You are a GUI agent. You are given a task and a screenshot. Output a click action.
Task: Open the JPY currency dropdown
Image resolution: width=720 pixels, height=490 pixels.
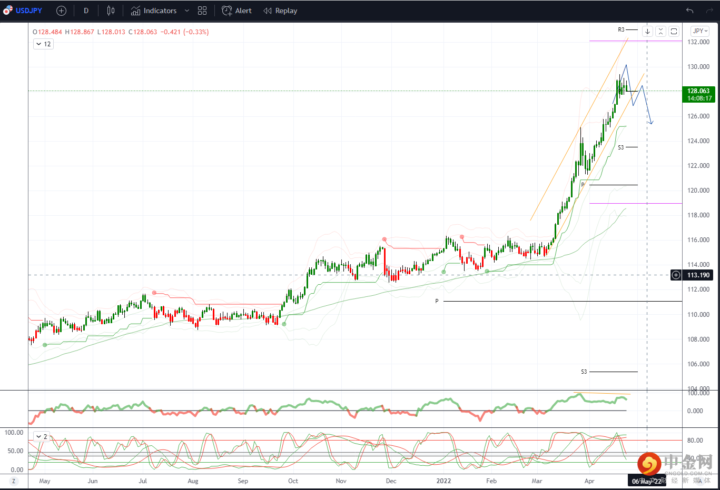point(700,31)
